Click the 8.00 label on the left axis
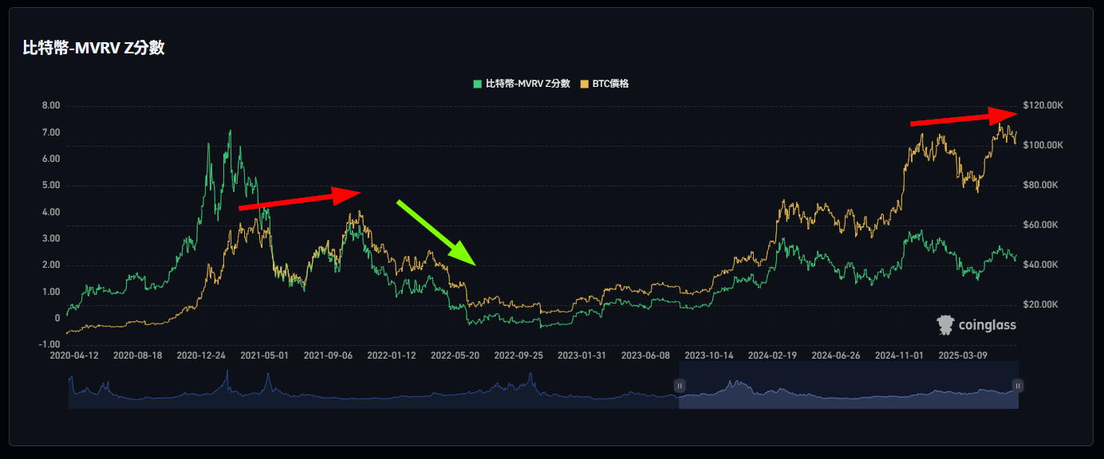This screenshot has height=459, width=1104. click(x=50, y=106)
